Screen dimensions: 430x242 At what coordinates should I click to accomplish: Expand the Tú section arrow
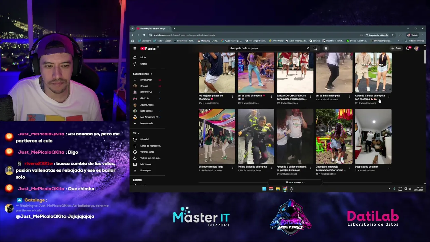click(x=138, y=133)
